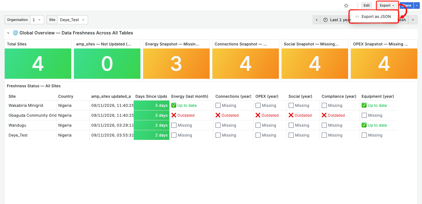Click red X in Gbaguda Energy cell
The width and height of the screenshot is (422, 204).
(173, 115)
